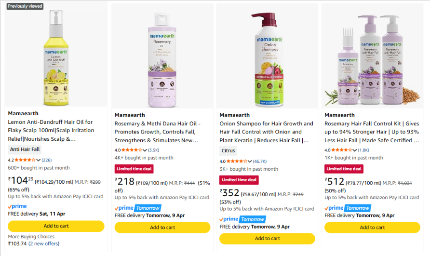The height and width of the screenshot is (256, 430).
Task: View 46.7K reviews for Onion Shampoo
Action: (x=260, y=162)
